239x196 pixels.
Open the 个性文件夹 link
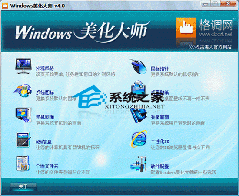click(x=47, y=166)
